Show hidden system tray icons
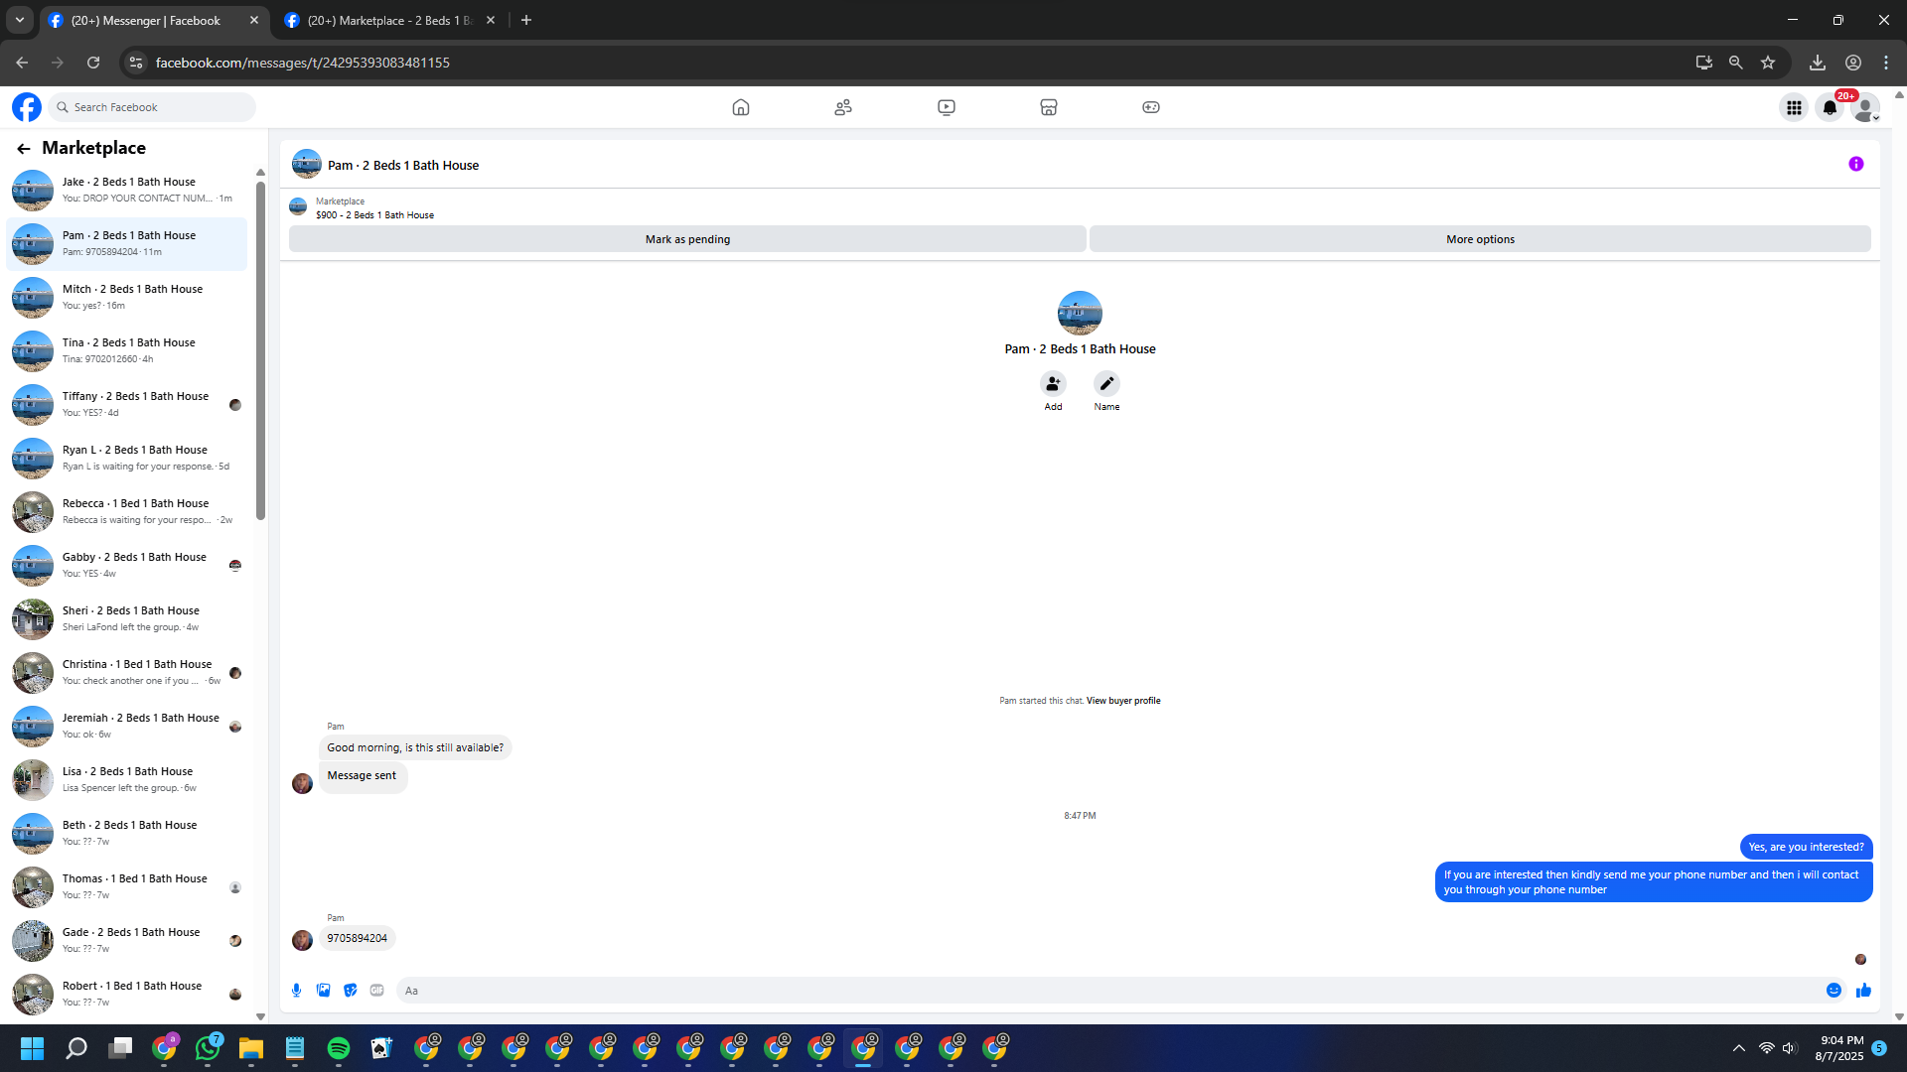The width and height of the screenshot is (1907, 1072). click(1739, 1048)
